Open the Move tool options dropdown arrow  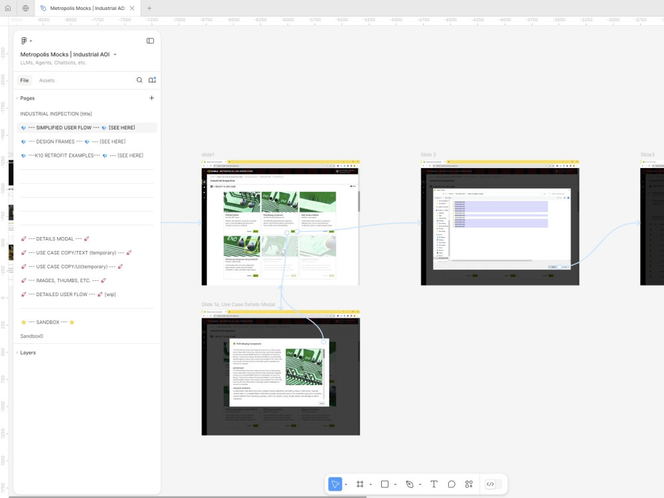346,485
